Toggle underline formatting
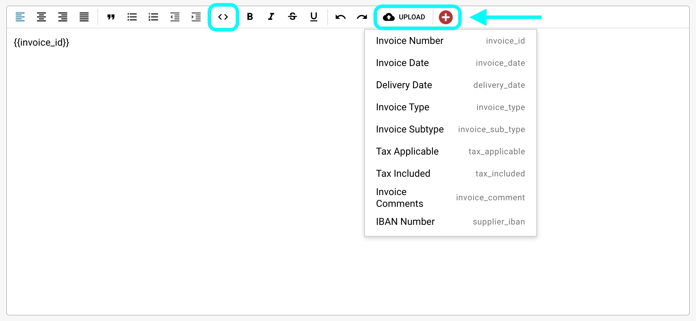The image size is (696, 321). point(314,17)
